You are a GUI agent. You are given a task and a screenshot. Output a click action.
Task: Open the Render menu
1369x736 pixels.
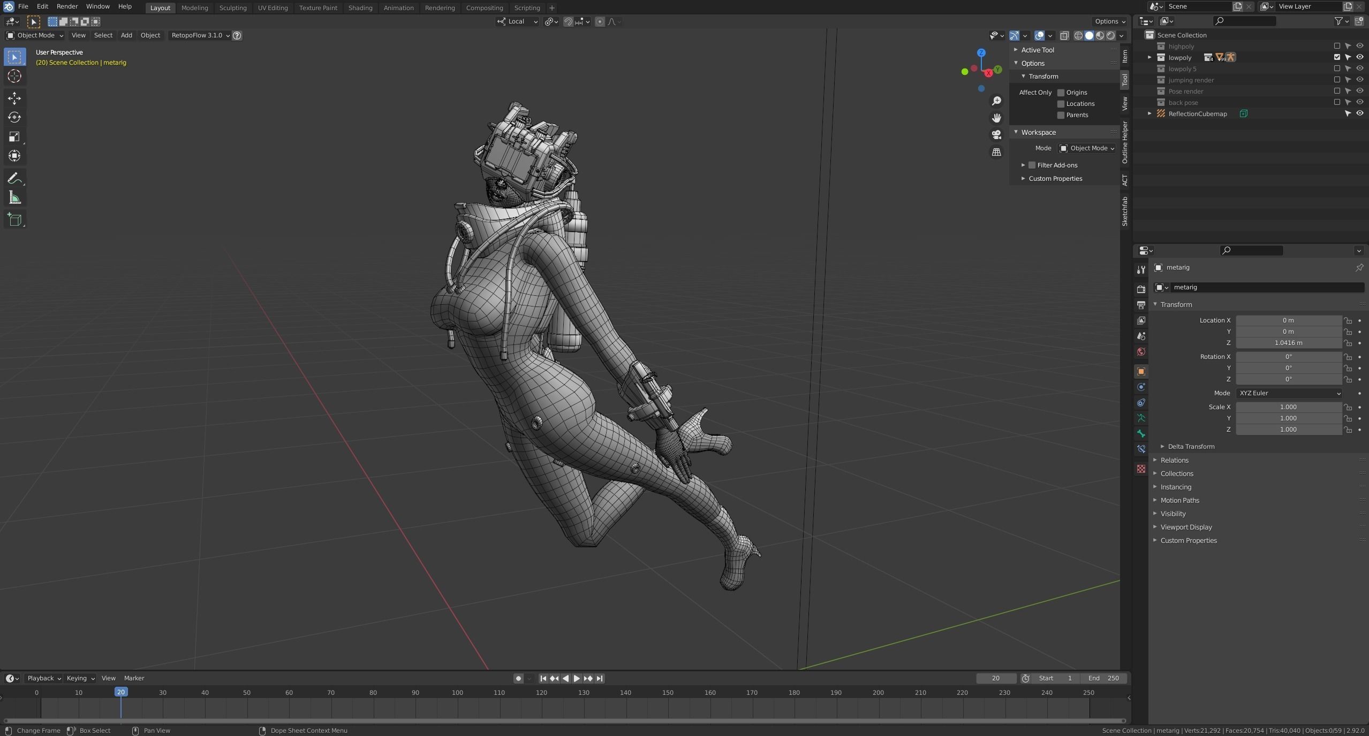pos(67,6)
